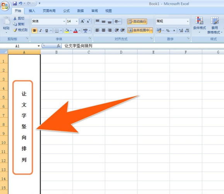Toggle 自动换行 wrap text
224x194 pixels.
click(137, 21)
